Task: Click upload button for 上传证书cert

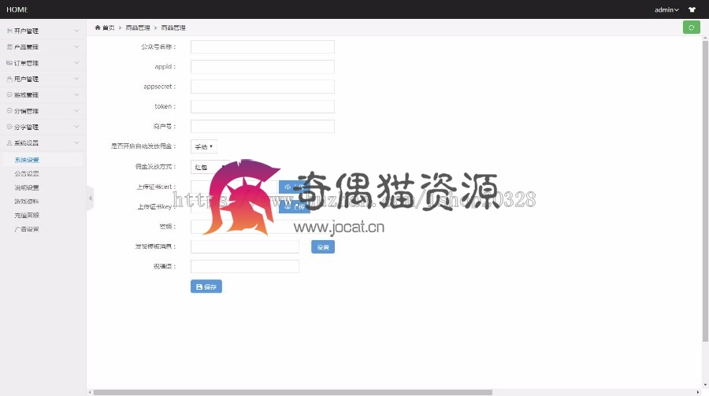Action: point(294,187)
